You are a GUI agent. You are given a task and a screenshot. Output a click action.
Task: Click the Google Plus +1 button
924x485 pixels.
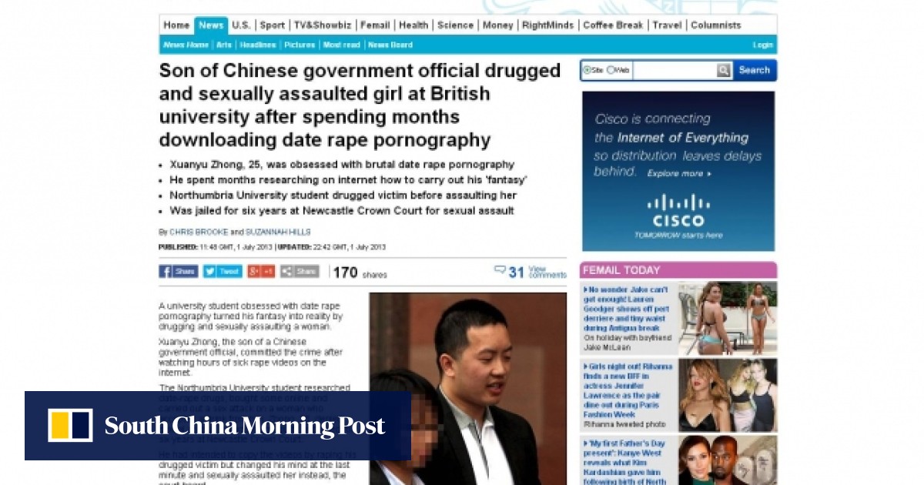pyautogui.click(x=261, y=272)
